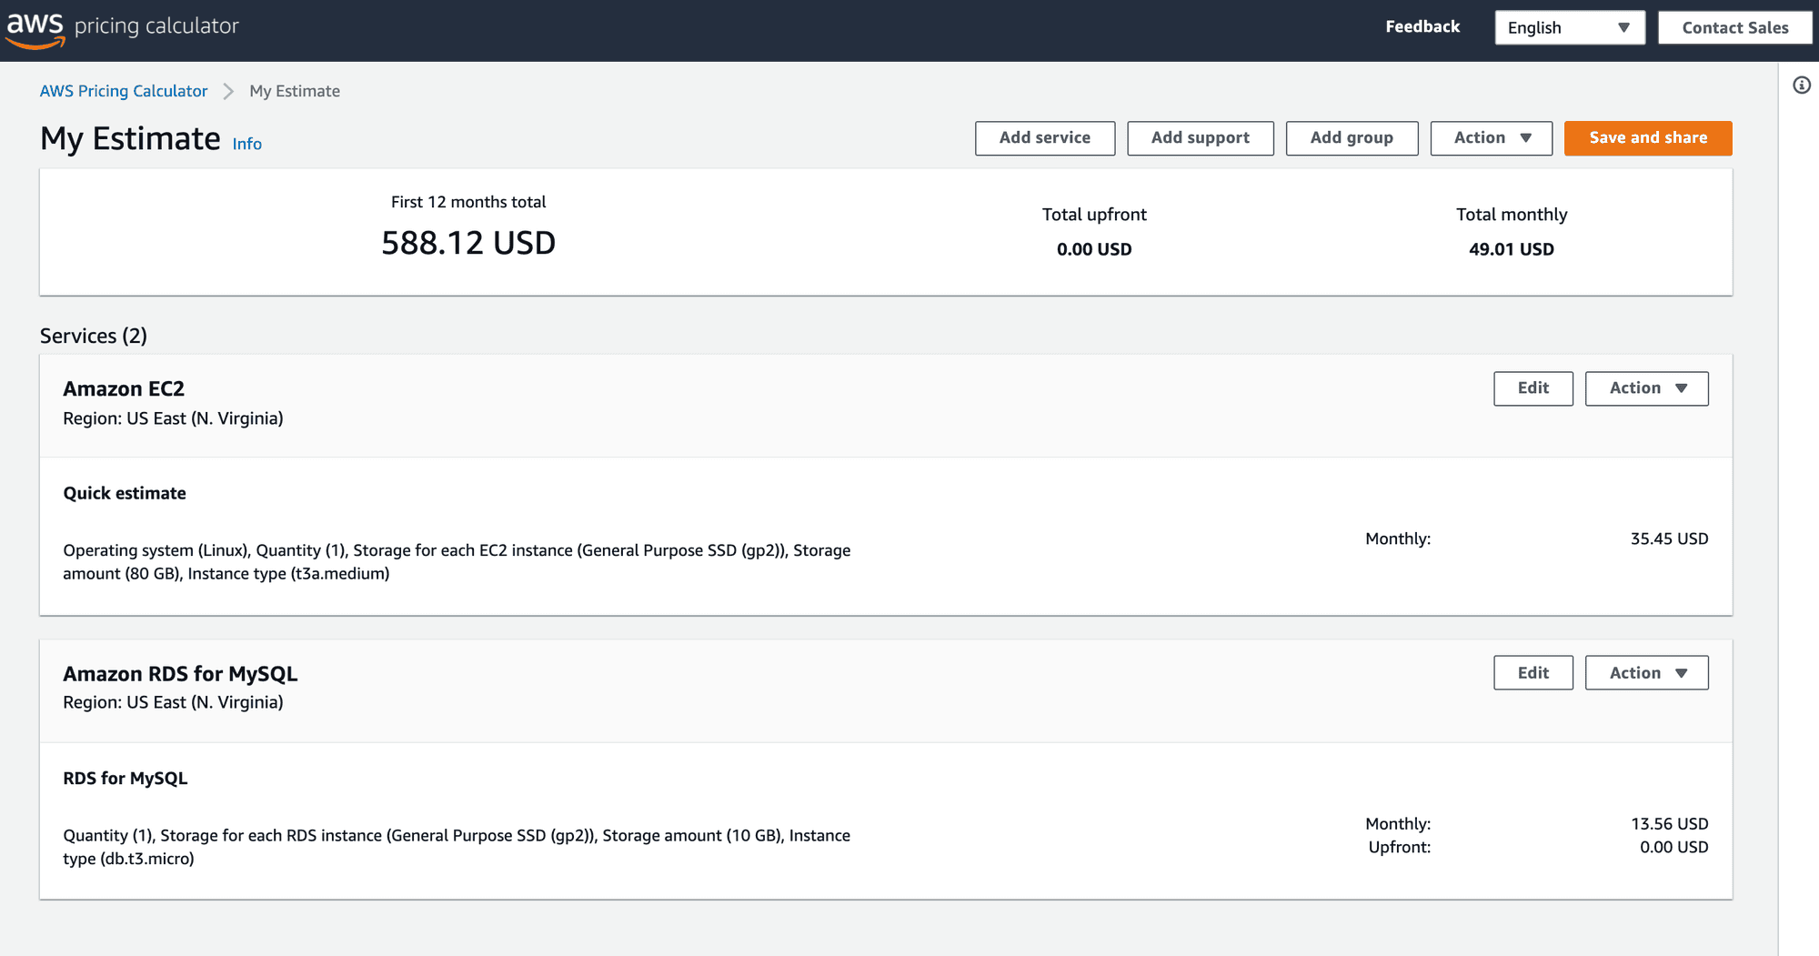Click the Add support button
This screenshot has width=1819, height=956.
(1201, 138)
